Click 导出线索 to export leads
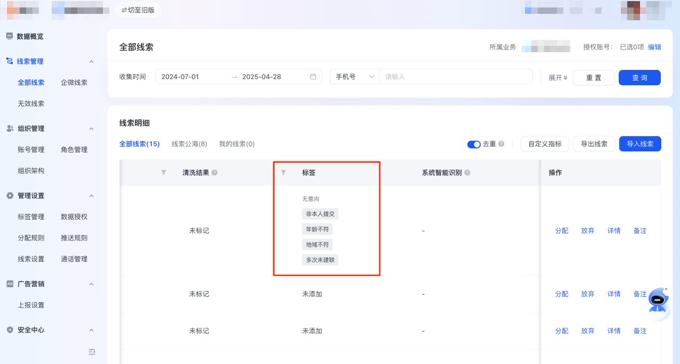The image size is (680, 364). [594, 143]
